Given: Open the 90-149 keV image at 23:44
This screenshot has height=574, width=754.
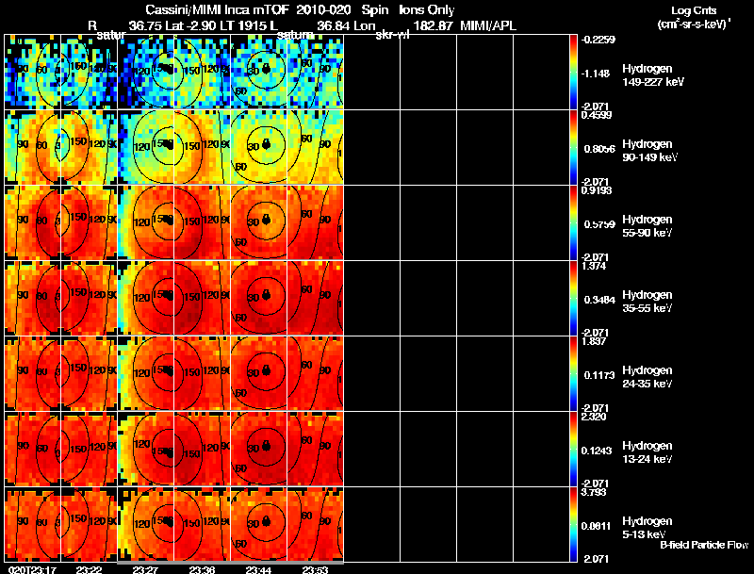Looking at the screenshot, I should [258, 147].
